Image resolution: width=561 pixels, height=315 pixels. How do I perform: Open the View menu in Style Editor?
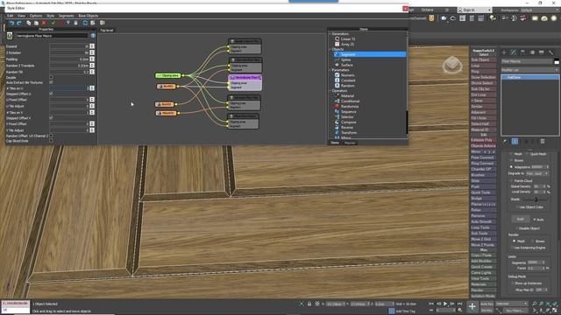click(21, 16)
